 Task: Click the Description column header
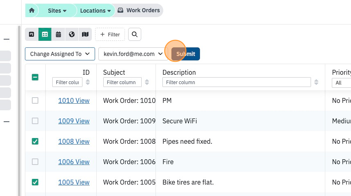(179, 72)
